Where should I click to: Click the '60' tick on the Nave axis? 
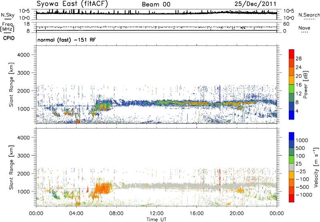click(x=286, y=24)
